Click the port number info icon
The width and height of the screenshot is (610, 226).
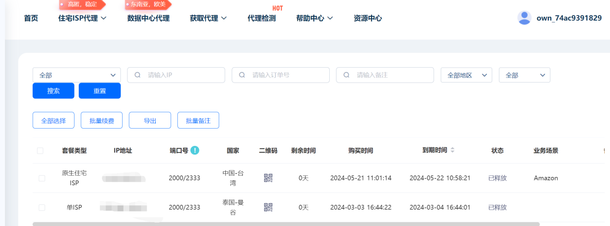195,150
